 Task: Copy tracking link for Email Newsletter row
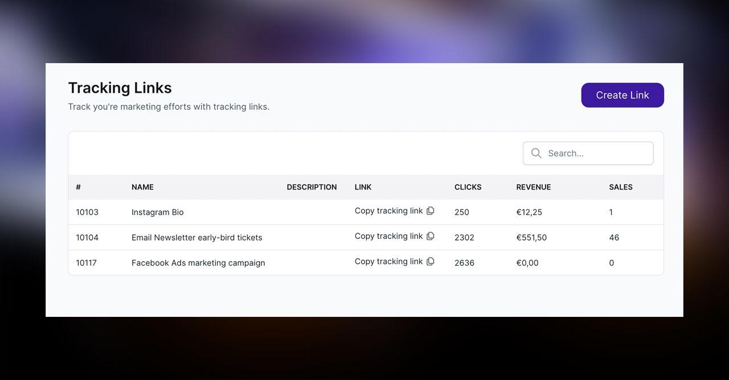(x=395, y=236)
